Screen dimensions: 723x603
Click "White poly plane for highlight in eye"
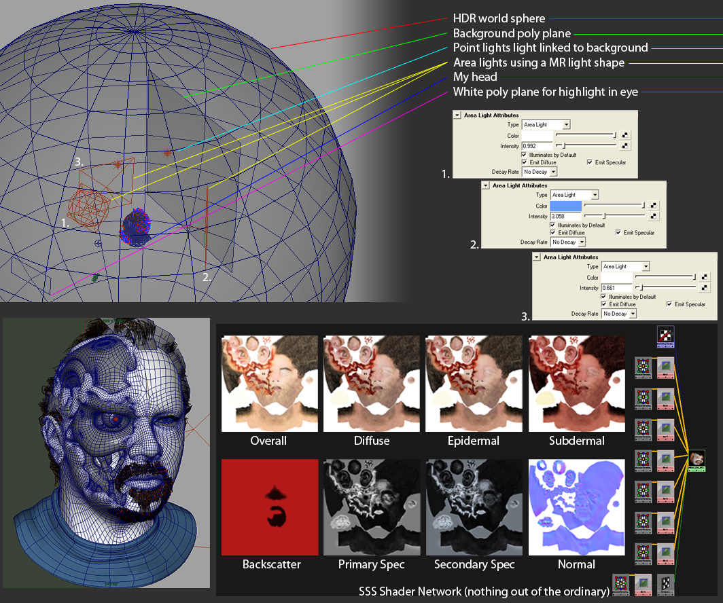pos(546,92)
